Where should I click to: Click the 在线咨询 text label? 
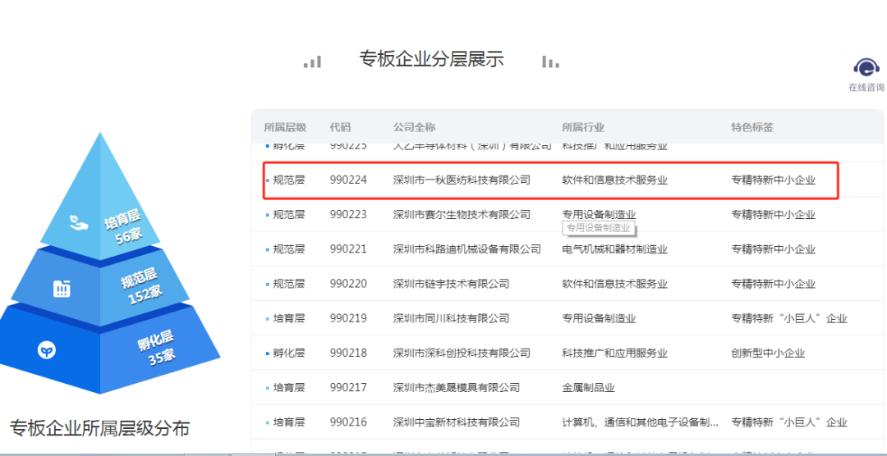coord(866,88)
